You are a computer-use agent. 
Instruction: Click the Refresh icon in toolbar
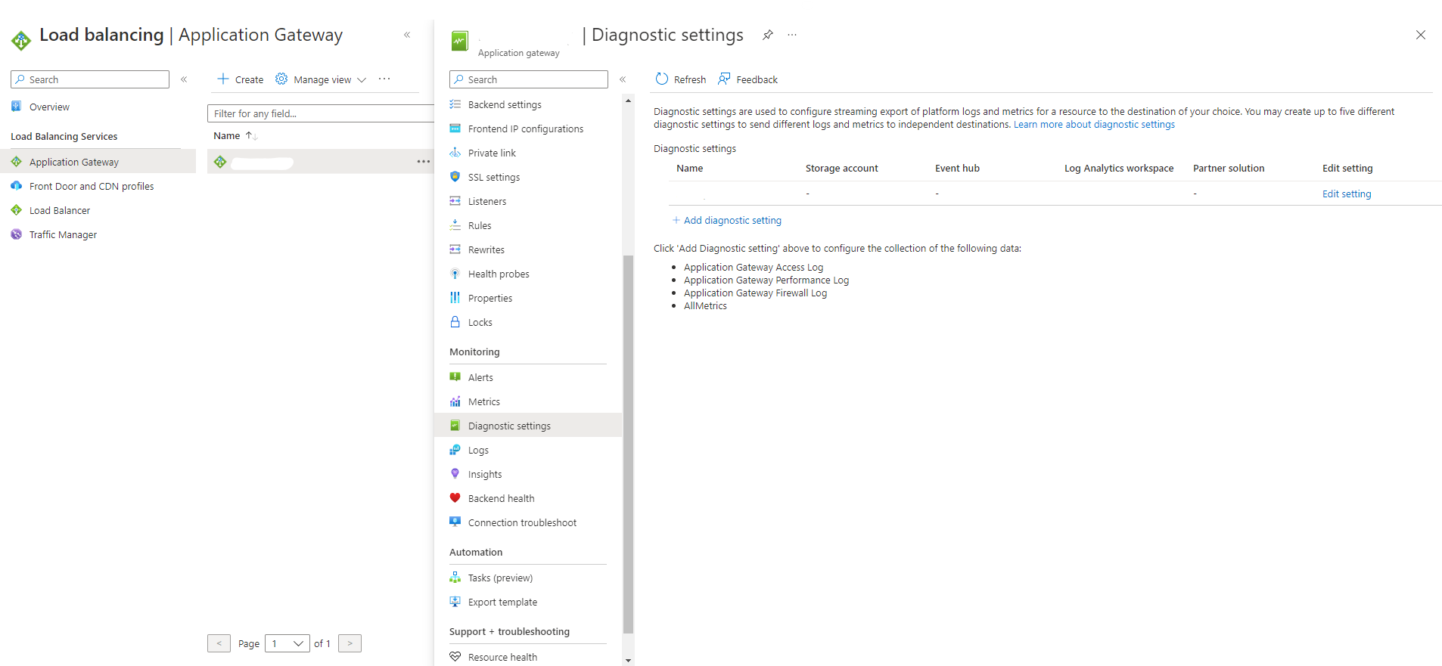[662, 79]
